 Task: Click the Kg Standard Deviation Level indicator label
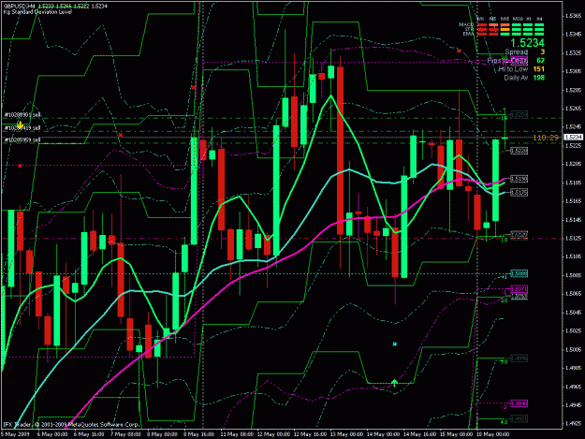(37, 12)
